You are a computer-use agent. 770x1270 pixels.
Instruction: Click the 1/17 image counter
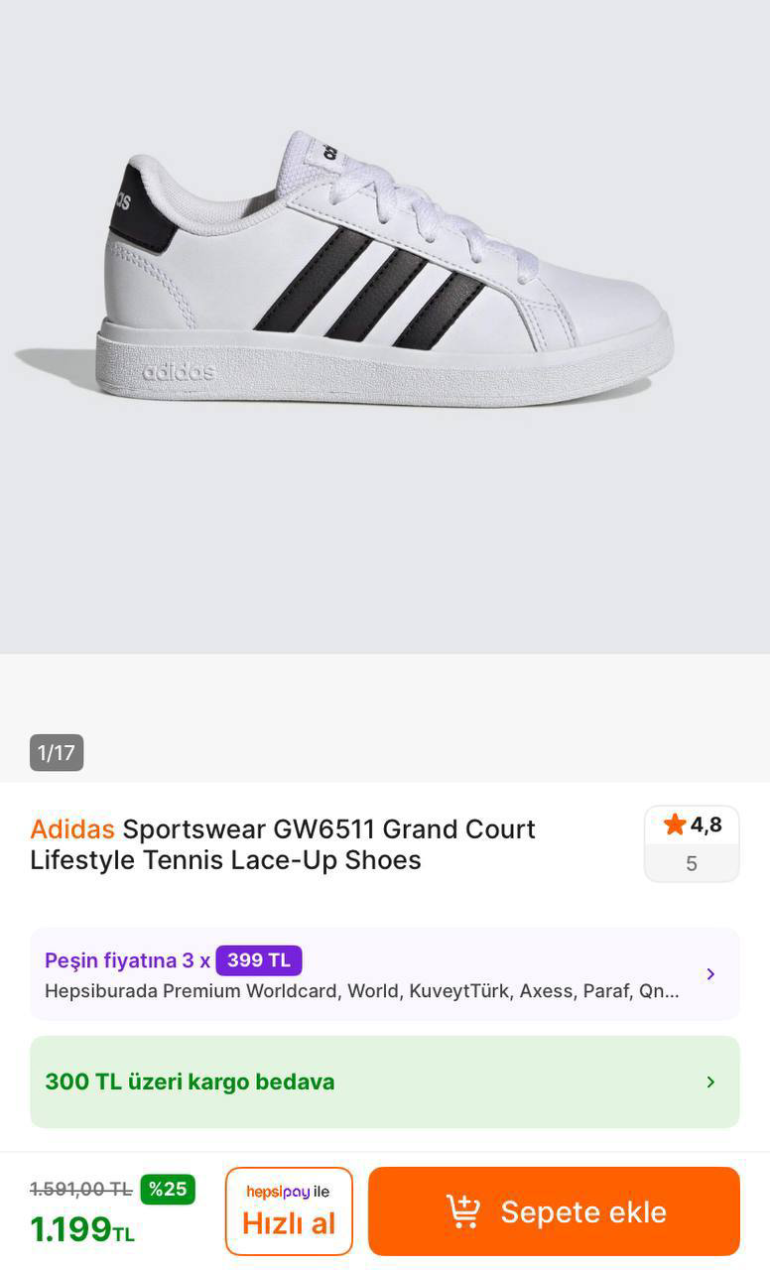(x=57, y=753)
